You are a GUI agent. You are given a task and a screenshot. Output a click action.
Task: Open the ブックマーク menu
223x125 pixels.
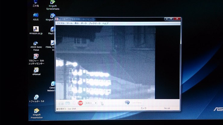tap(95, 23)
